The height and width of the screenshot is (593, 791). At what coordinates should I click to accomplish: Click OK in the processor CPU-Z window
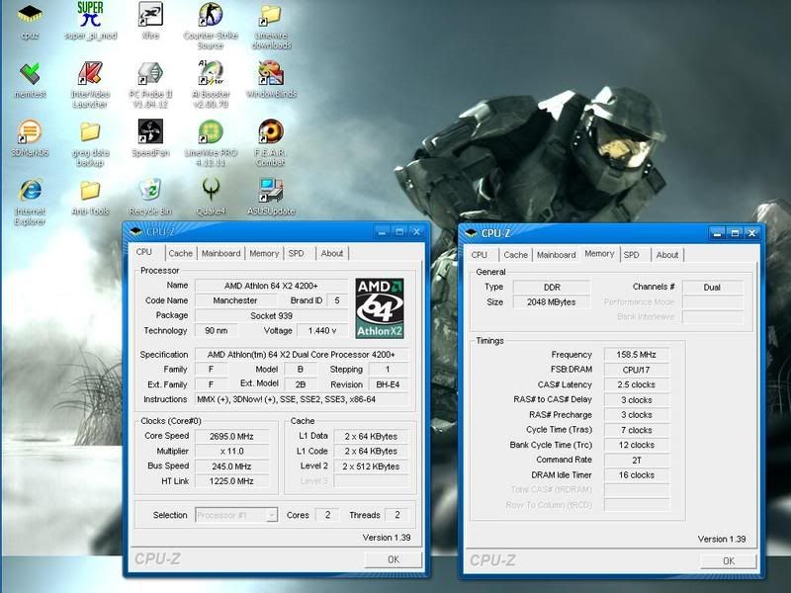[394, 559]
